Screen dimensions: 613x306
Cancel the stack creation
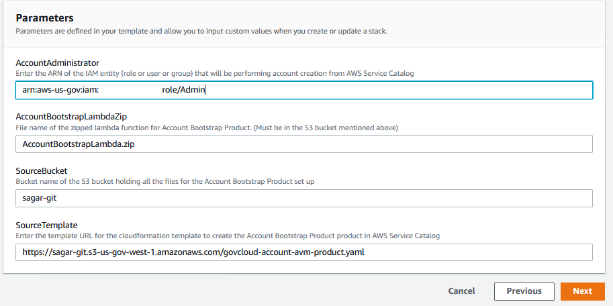tap(461, 291)
